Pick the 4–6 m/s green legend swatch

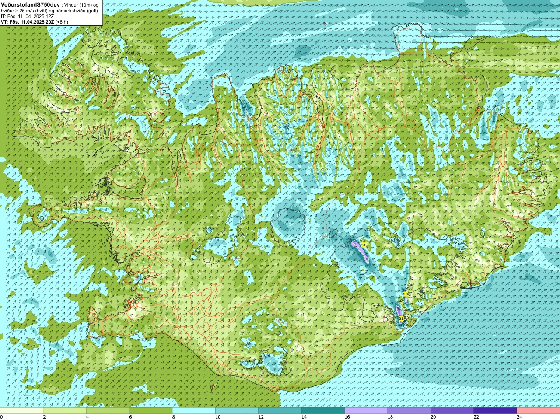pyautogui.click(x=108, y=411)
